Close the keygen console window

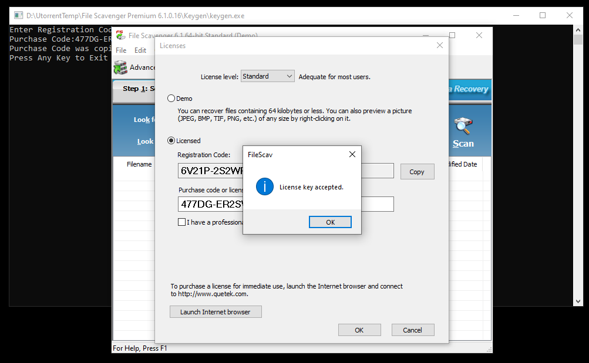pos(570,15)
